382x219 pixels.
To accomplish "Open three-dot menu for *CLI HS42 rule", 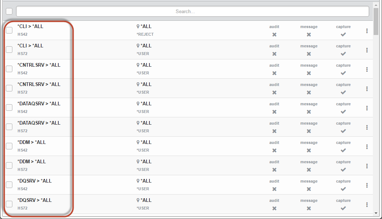I will (367, 31).
